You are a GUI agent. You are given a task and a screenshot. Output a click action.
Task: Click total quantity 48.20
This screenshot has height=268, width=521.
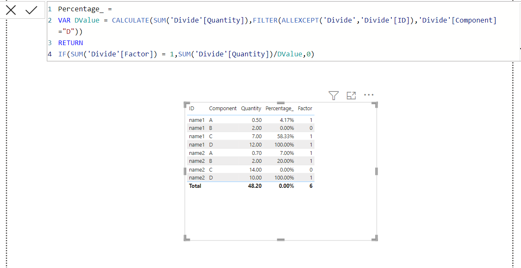point(255,186)
